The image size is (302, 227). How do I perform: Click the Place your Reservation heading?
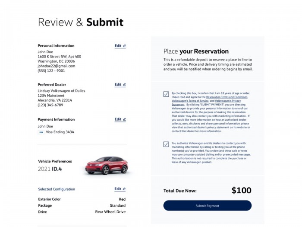196,51
